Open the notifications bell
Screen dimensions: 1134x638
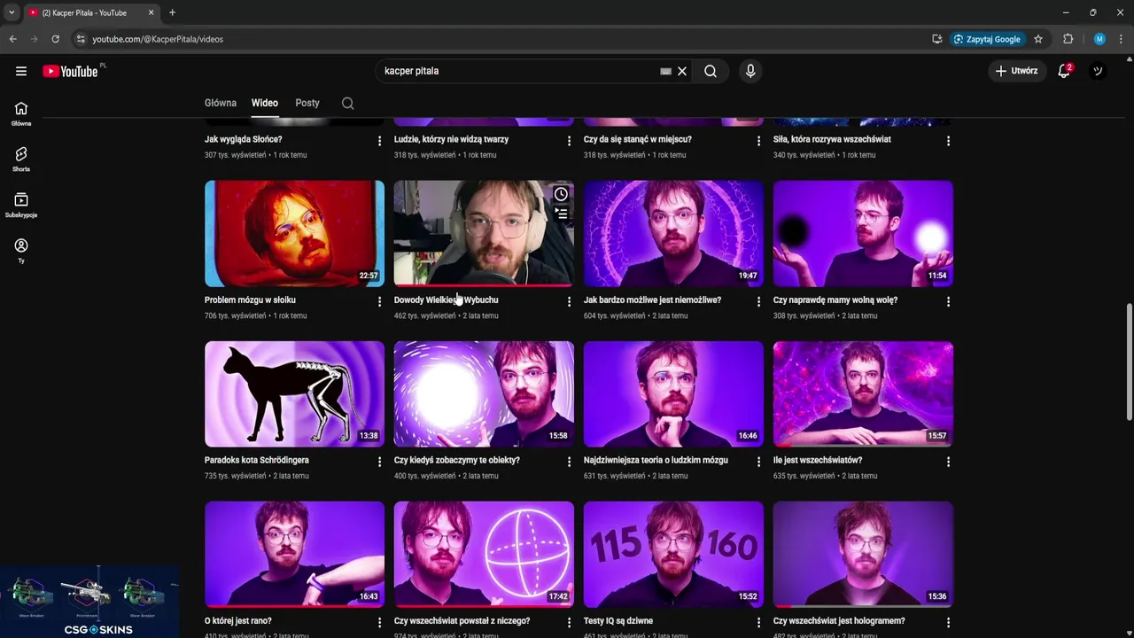click(x=1064, y=71)
